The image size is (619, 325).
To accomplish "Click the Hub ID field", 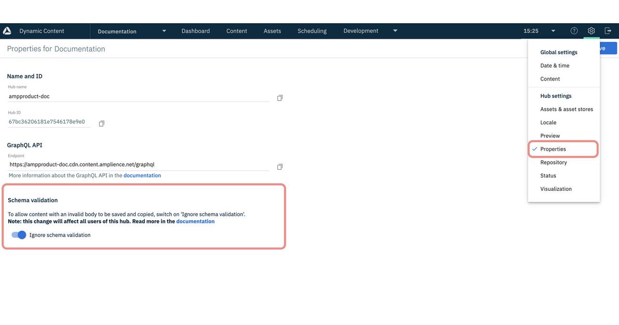I will 49,122.
